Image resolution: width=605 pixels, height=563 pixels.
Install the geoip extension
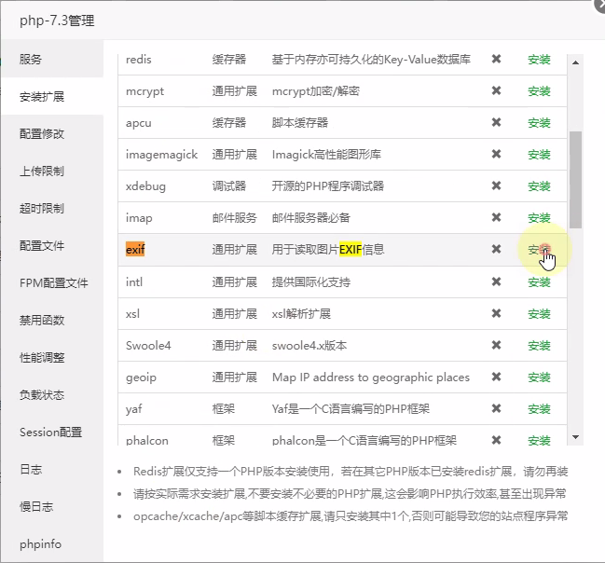pos(539,377)
